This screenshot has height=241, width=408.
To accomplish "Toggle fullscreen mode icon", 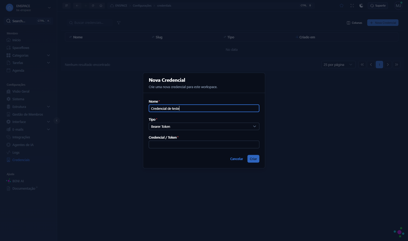I will pos(352,6).
